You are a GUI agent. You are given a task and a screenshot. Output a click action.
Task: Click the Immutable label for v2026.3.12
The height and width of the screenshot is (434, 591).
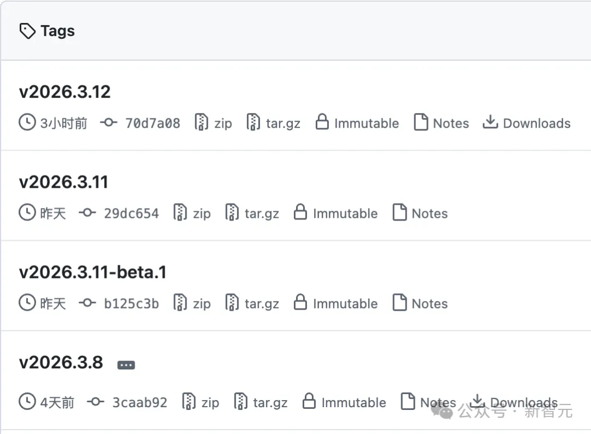tap(366, 123)
